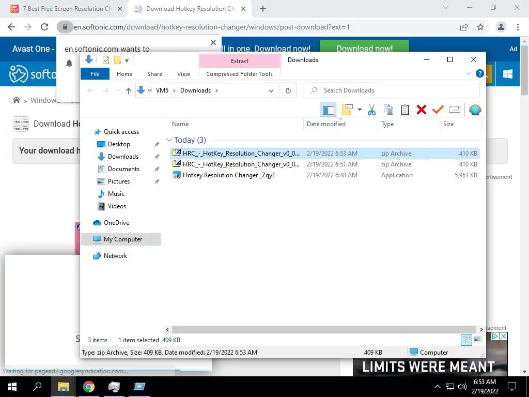Click Properties icon in quick access toolbar
This screenshot has width=529, height=397.
105,60
